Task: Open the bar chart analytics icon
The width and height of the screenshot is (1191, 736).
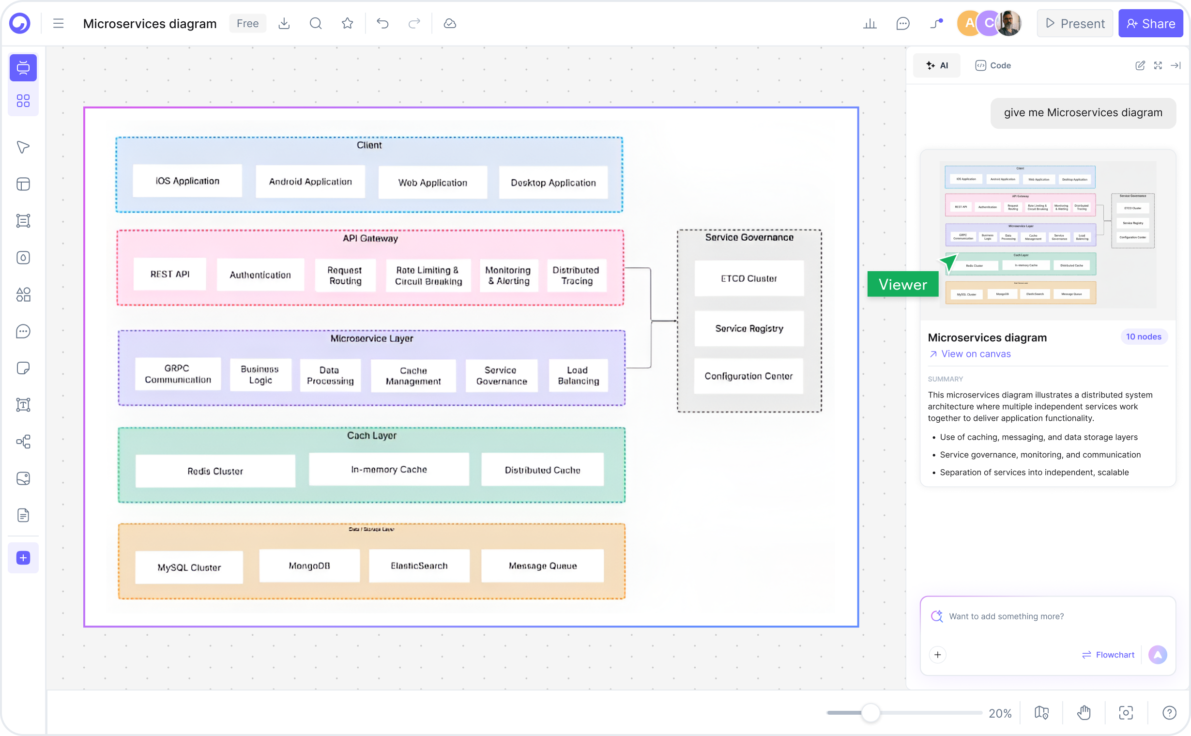Action: coord(870,23)
